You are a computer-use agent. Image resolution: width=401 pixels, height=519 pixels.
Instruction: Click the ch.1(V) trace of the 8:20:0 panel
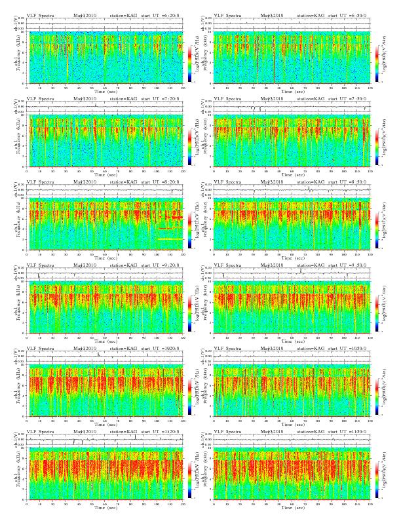point(105,190)
